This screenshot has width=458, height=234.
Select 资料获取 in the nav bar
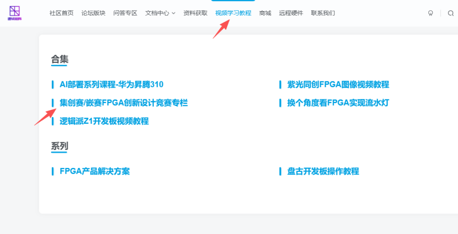coord(195,13)
